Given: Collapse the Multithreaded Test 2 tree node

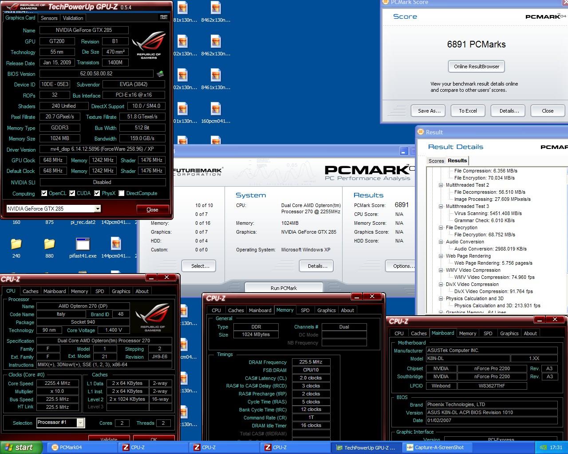Looking at the screenshot, I should [441, 185].
